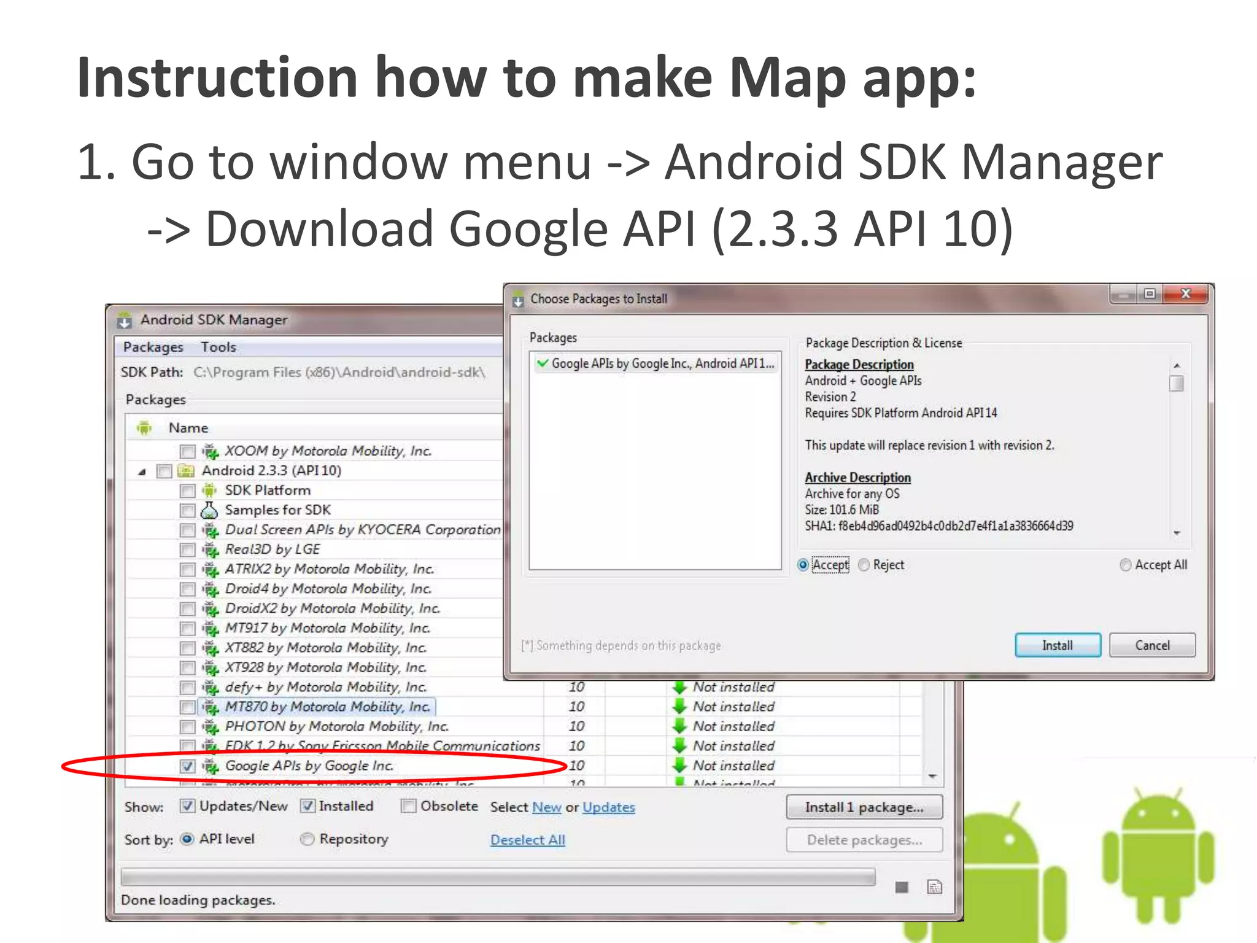Click Android SDK Manager title bar icon

point(125,320)
